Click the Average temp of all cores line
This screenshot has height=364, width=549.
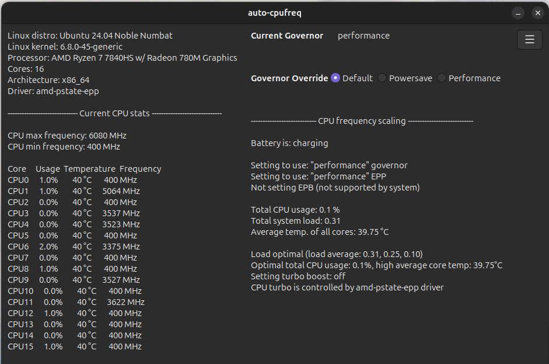click(x=320, y=232)
